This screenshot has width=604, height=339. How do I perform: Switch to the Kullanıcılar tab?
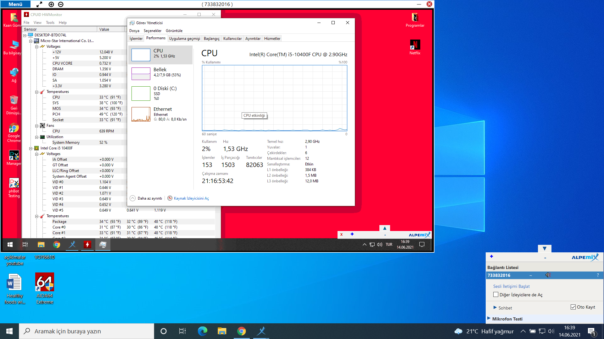[x=232, y=39]
